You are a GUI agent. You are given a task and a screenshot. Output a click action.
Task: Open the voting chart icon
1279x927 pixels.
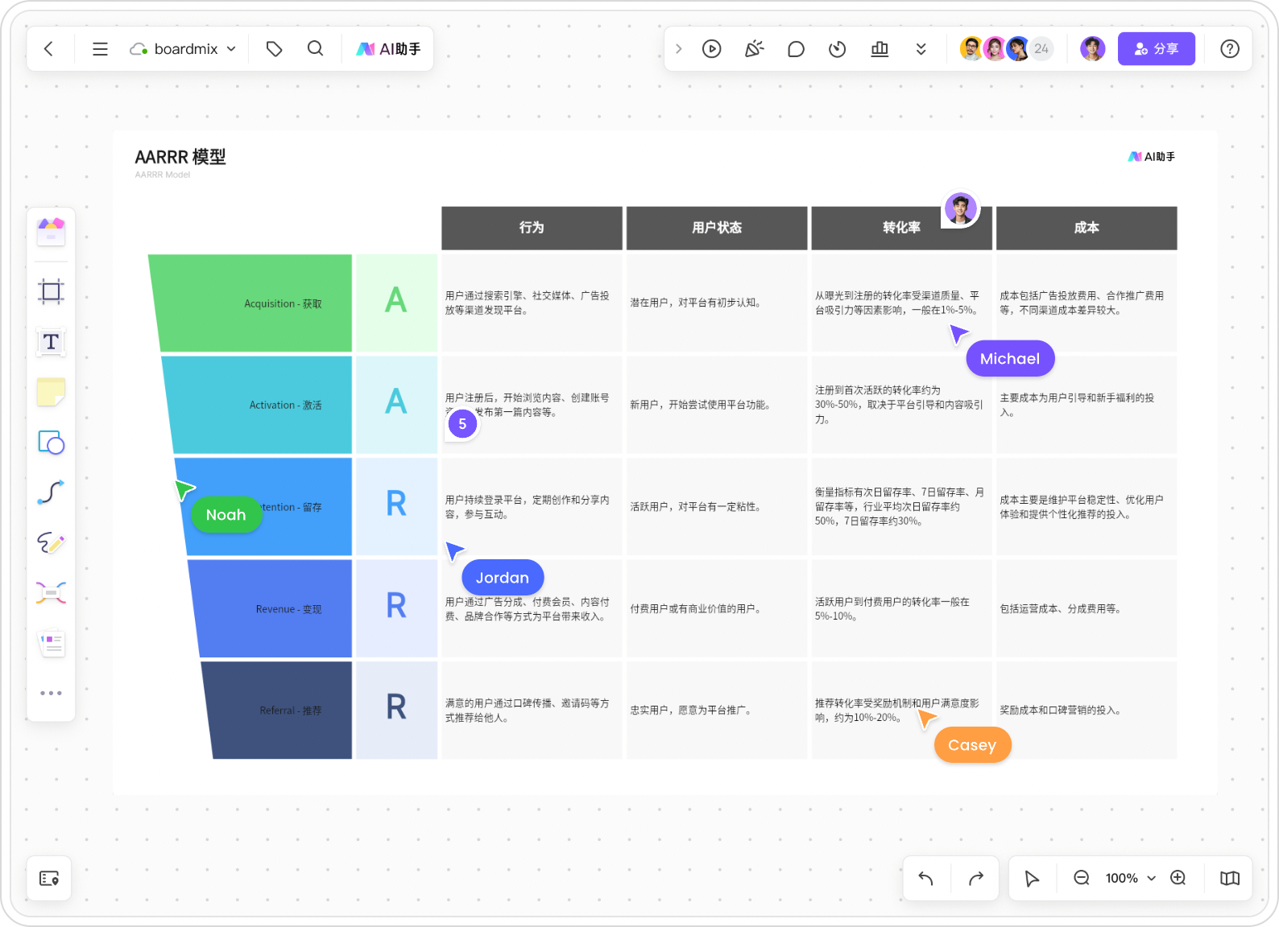(880, 49)
